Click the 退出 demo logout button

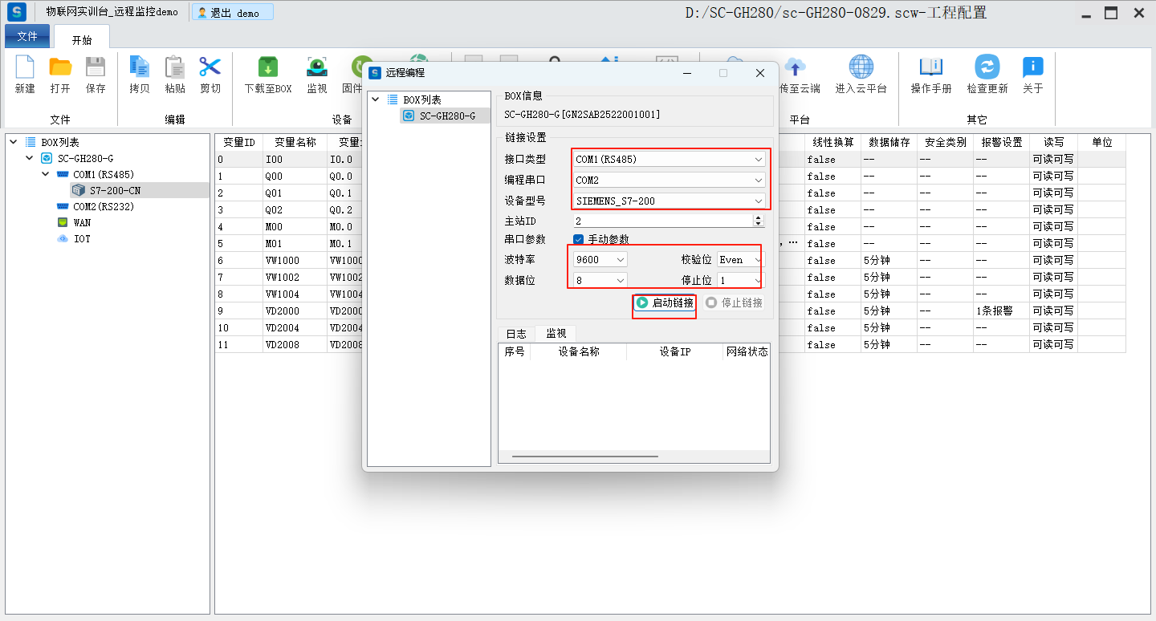click(x=232, y=13)
